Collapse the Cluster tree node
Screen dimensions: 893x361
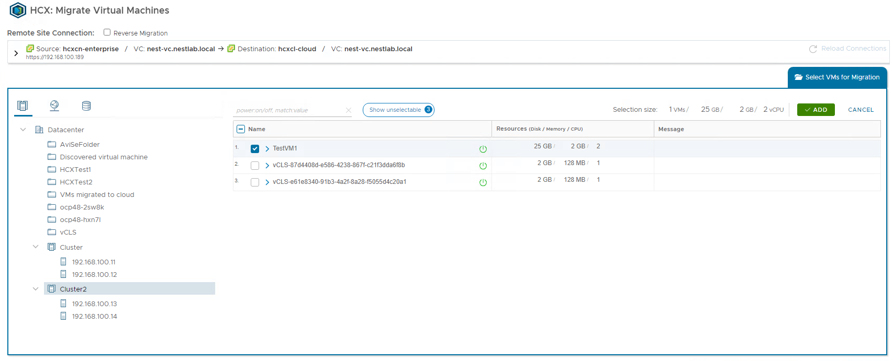click(36, 247)
